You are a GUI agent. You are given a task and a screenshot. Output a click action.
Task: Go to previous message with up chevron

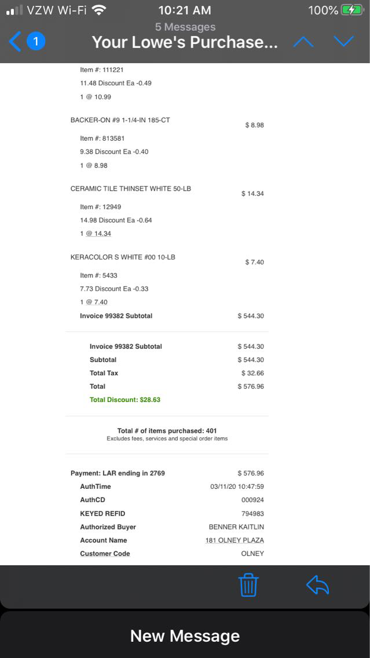[304, 42]
